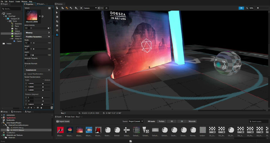Click the add-node icon with plus in Preview toolbar
This screenshot has width=270, height=143.
[x=71, y=8]
